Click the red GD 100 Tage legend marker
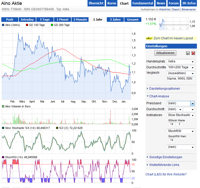Image resolution: width=200 pixels, height=188 pixels. pos(27,25)
